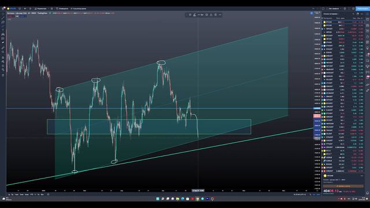Open more options in BTCUSD details panel
Viewport: 370px width, 208px height.
click(x=362, y=176)
